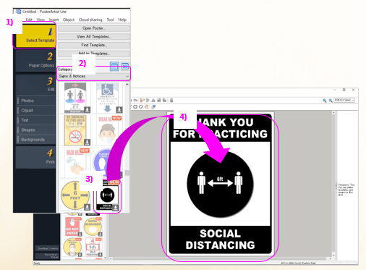Click the social distancing poster on canvas
The image size is (366, 270).
click(x=221, y=184)
